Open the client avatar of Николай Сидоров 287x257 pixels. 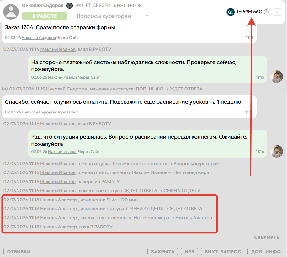click(x=11, y=12)
